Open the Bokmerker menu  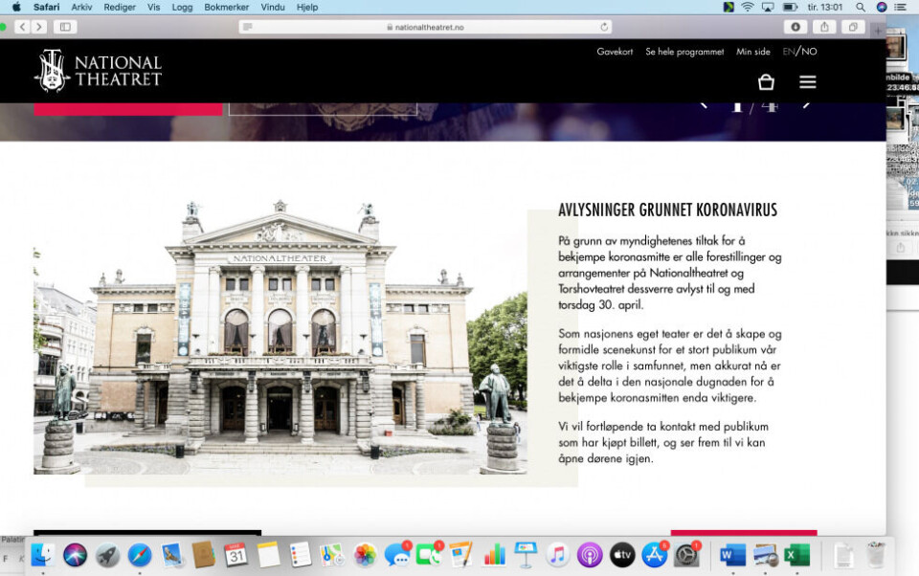226,7
